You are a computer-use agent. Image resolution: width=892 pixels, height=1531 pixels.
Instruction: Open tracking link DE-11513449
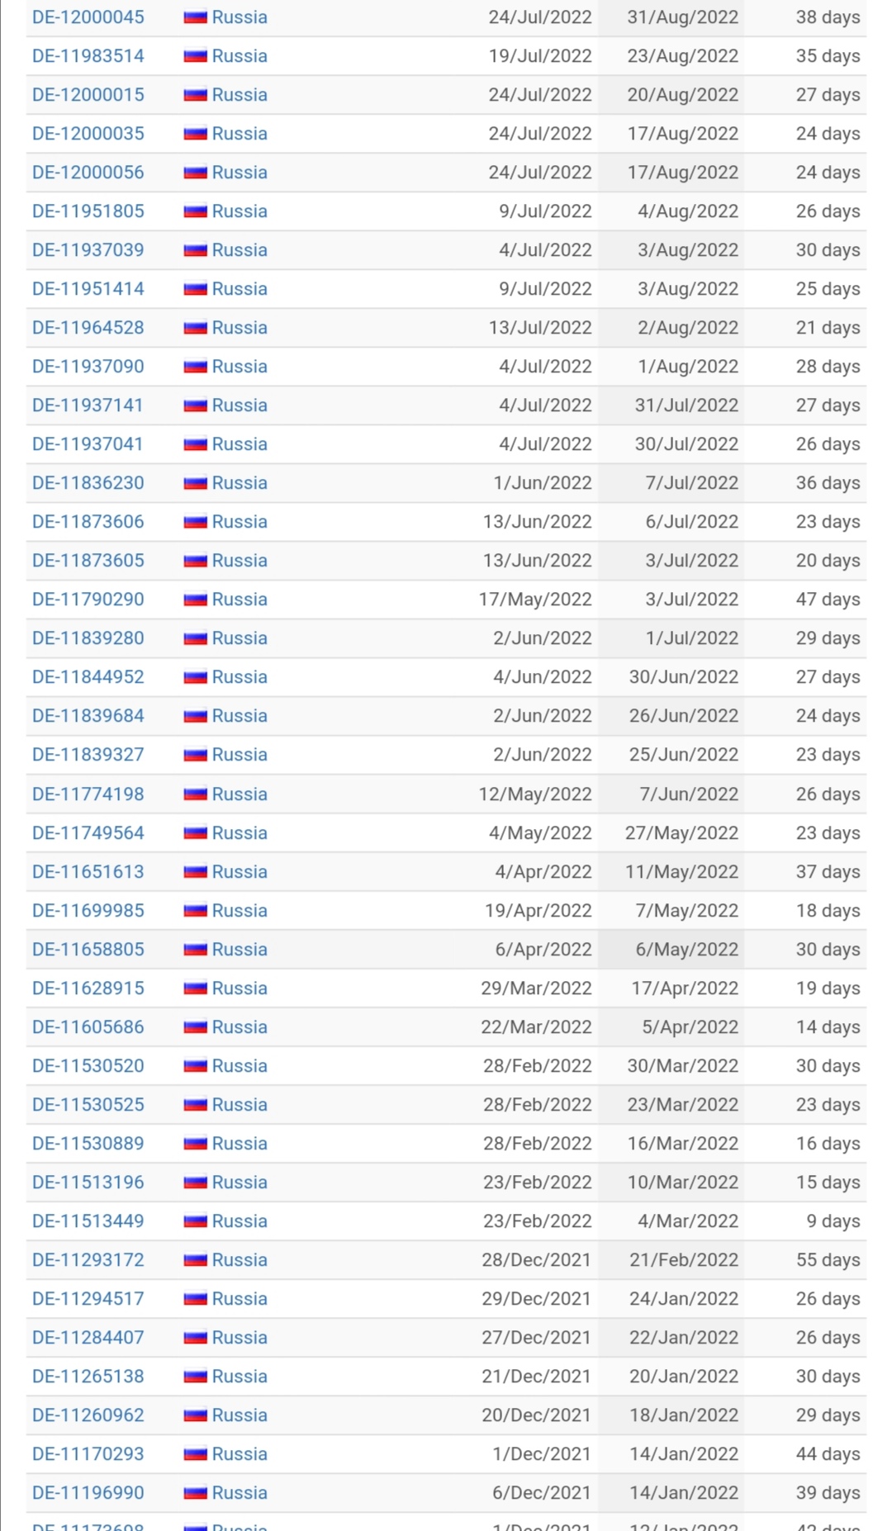pos(88,1221)
